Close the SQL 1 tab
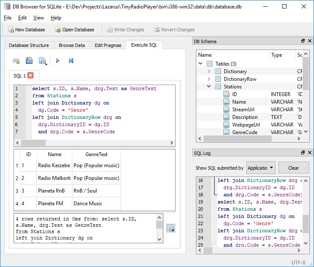The image size is (314, 267). click(30, 75)
